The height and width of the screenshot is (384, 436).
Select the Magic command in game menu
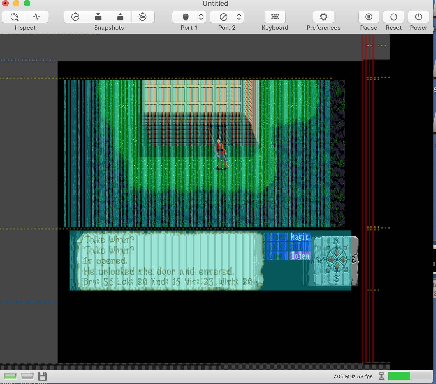point(300,237)
